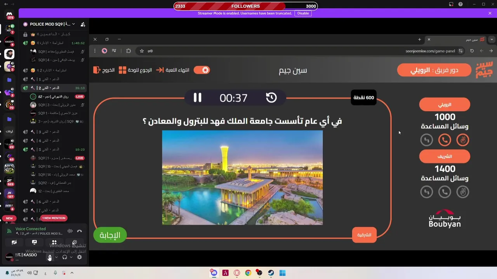This screenshot has width=497, height=279.
Task: Select the الرويلي team name button
Action: pos(445,105)
